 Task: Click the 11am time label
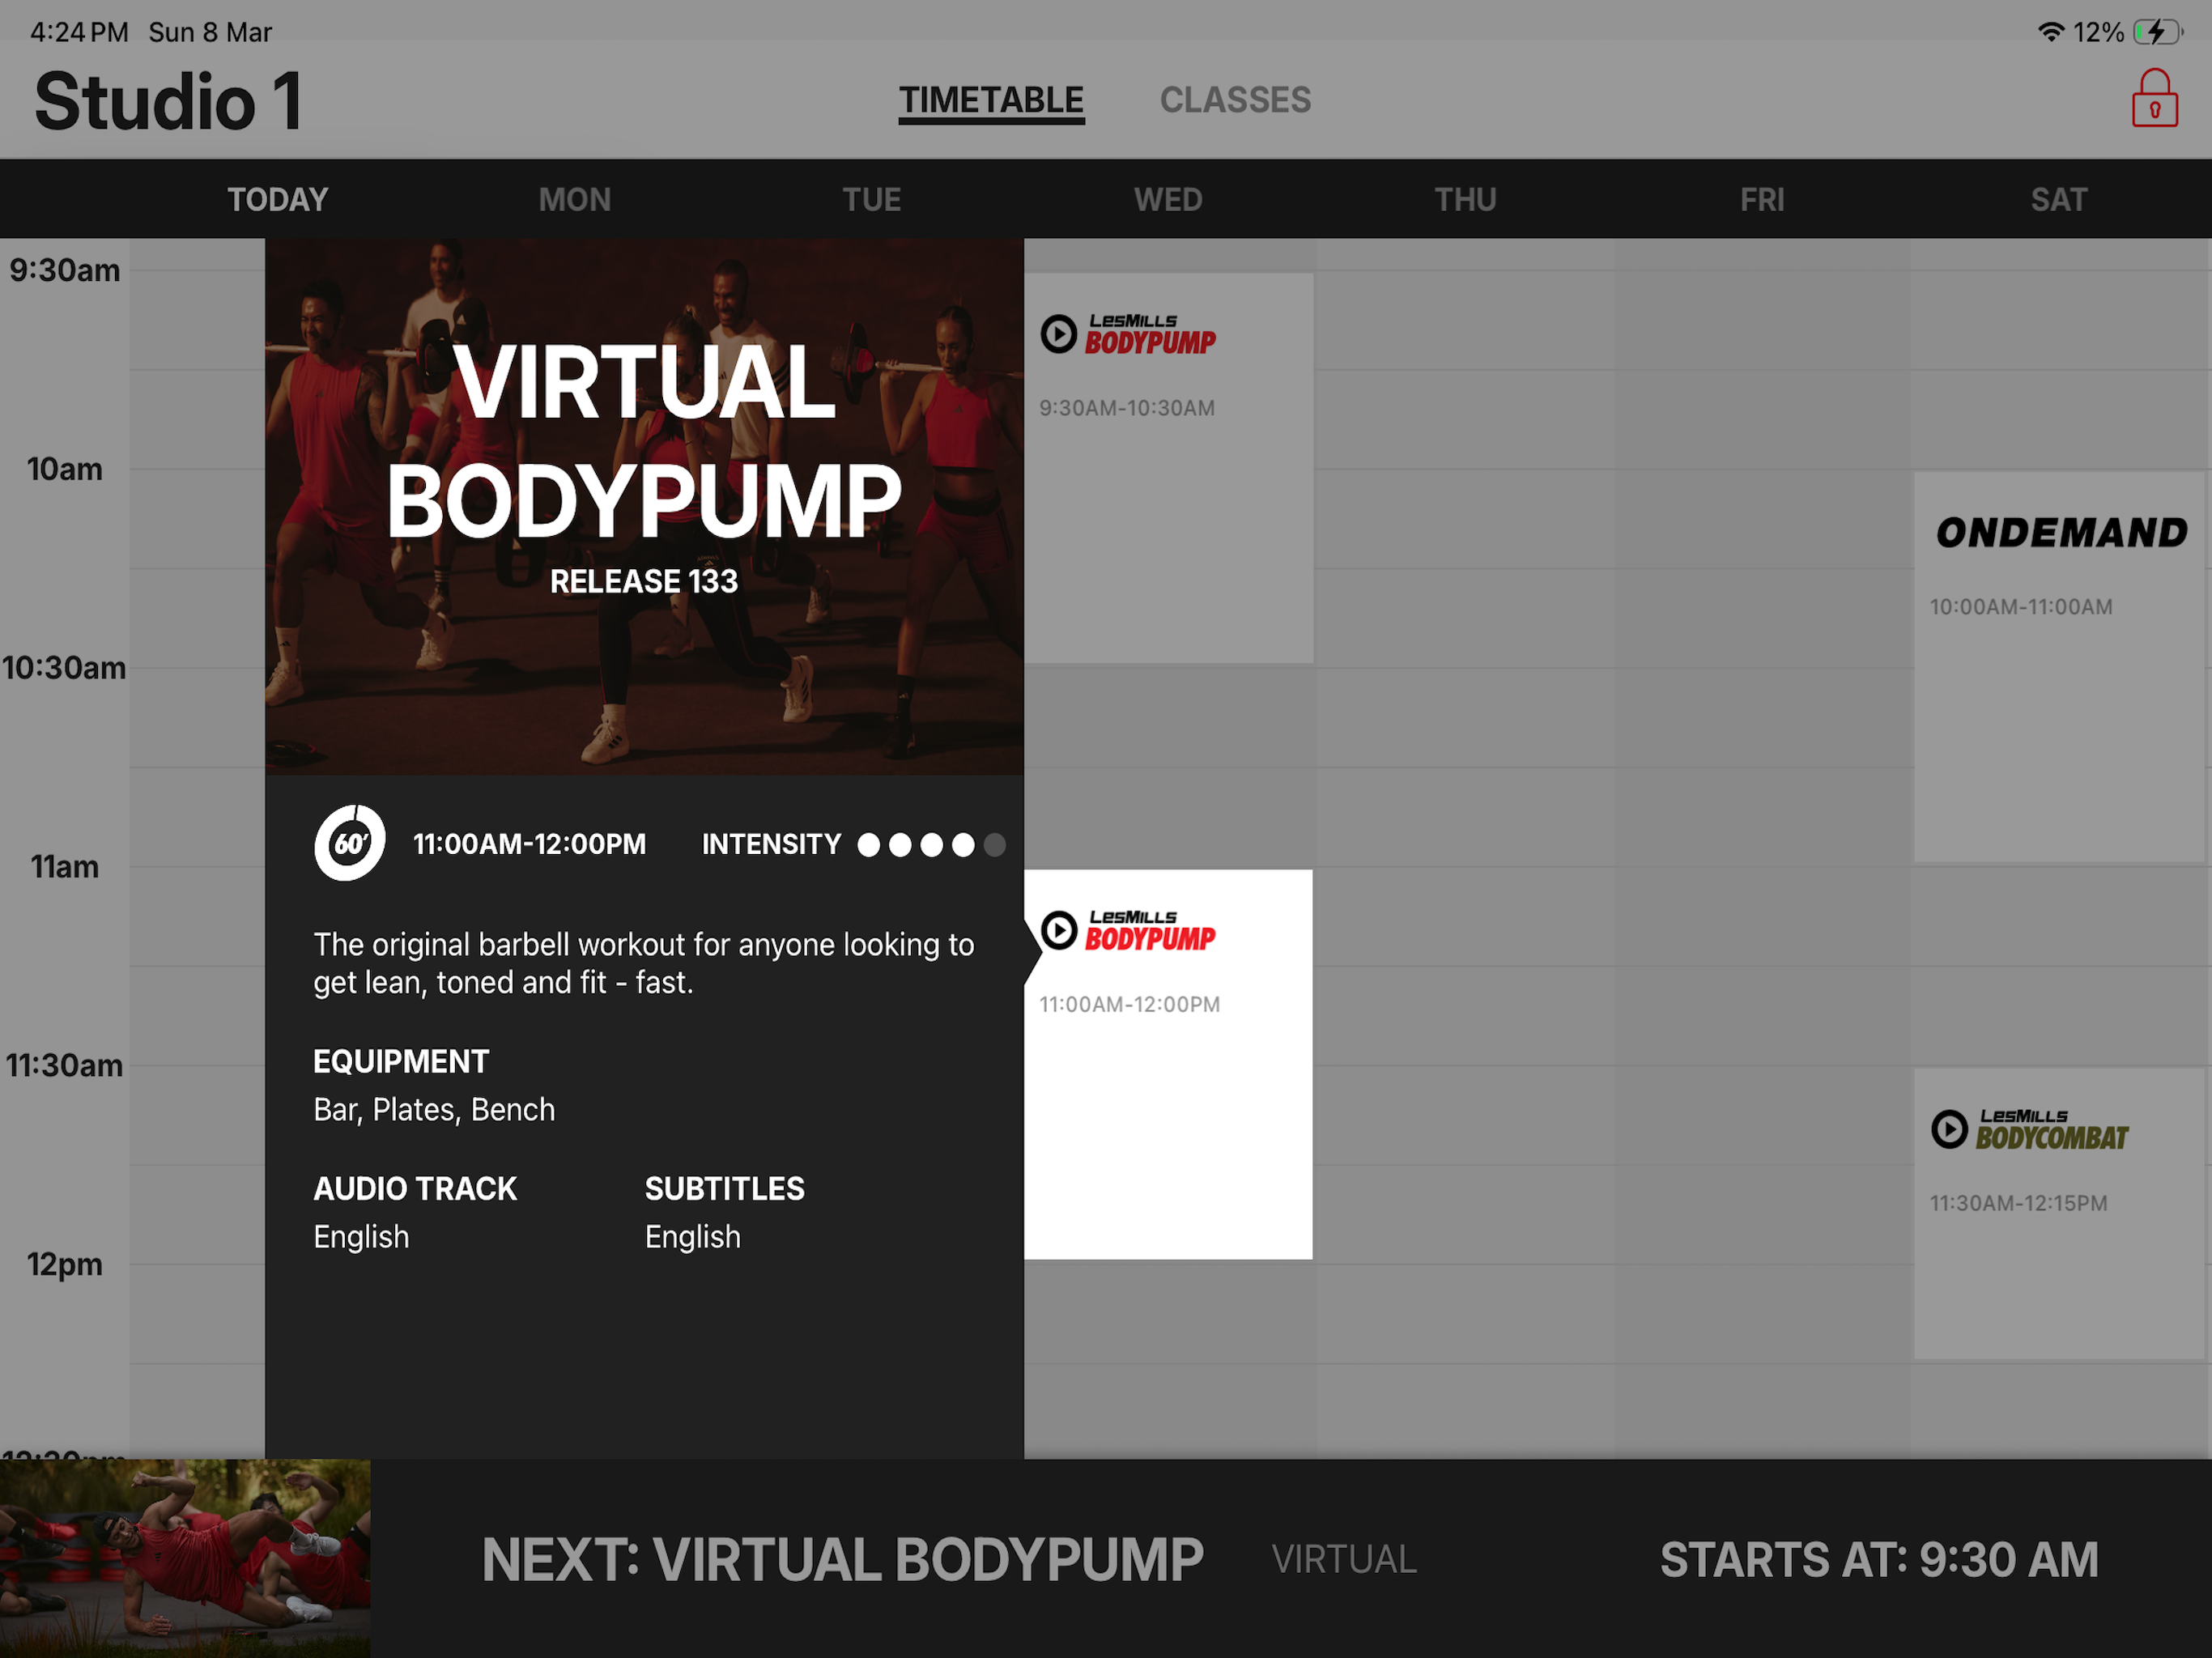pos(65,866)
